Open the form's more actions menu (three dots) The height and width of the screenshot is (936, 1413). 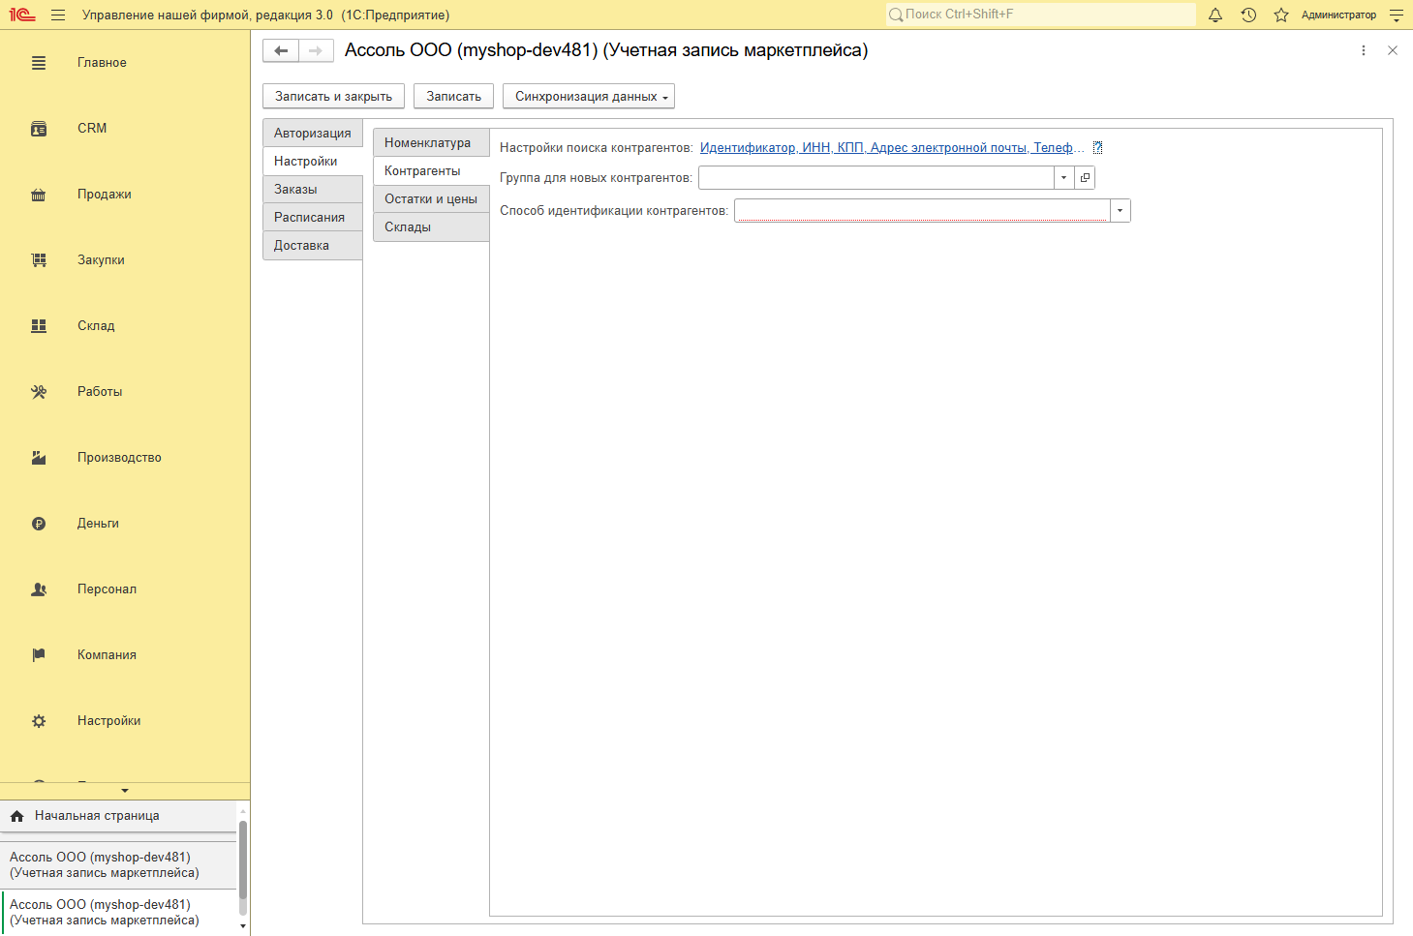coord(1364,50)
